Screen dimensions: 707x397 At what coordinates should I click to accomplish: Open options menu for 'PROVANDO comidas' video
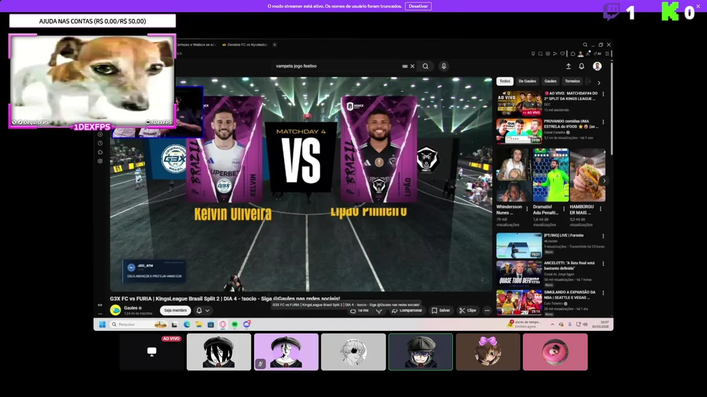(x=603, y=122)
